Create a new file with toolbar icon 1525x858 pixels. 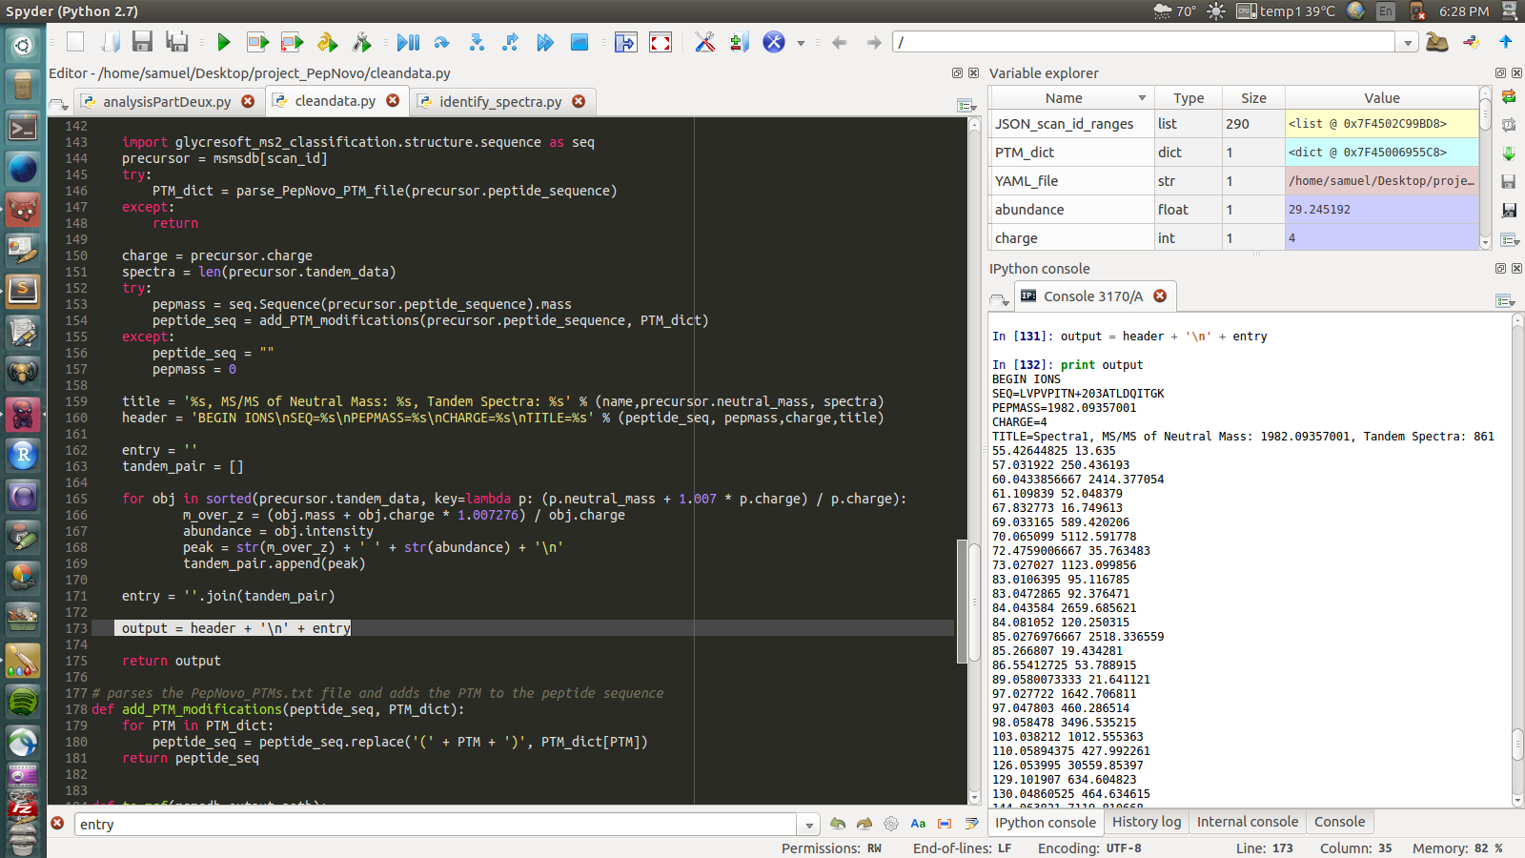pos(75,42)
